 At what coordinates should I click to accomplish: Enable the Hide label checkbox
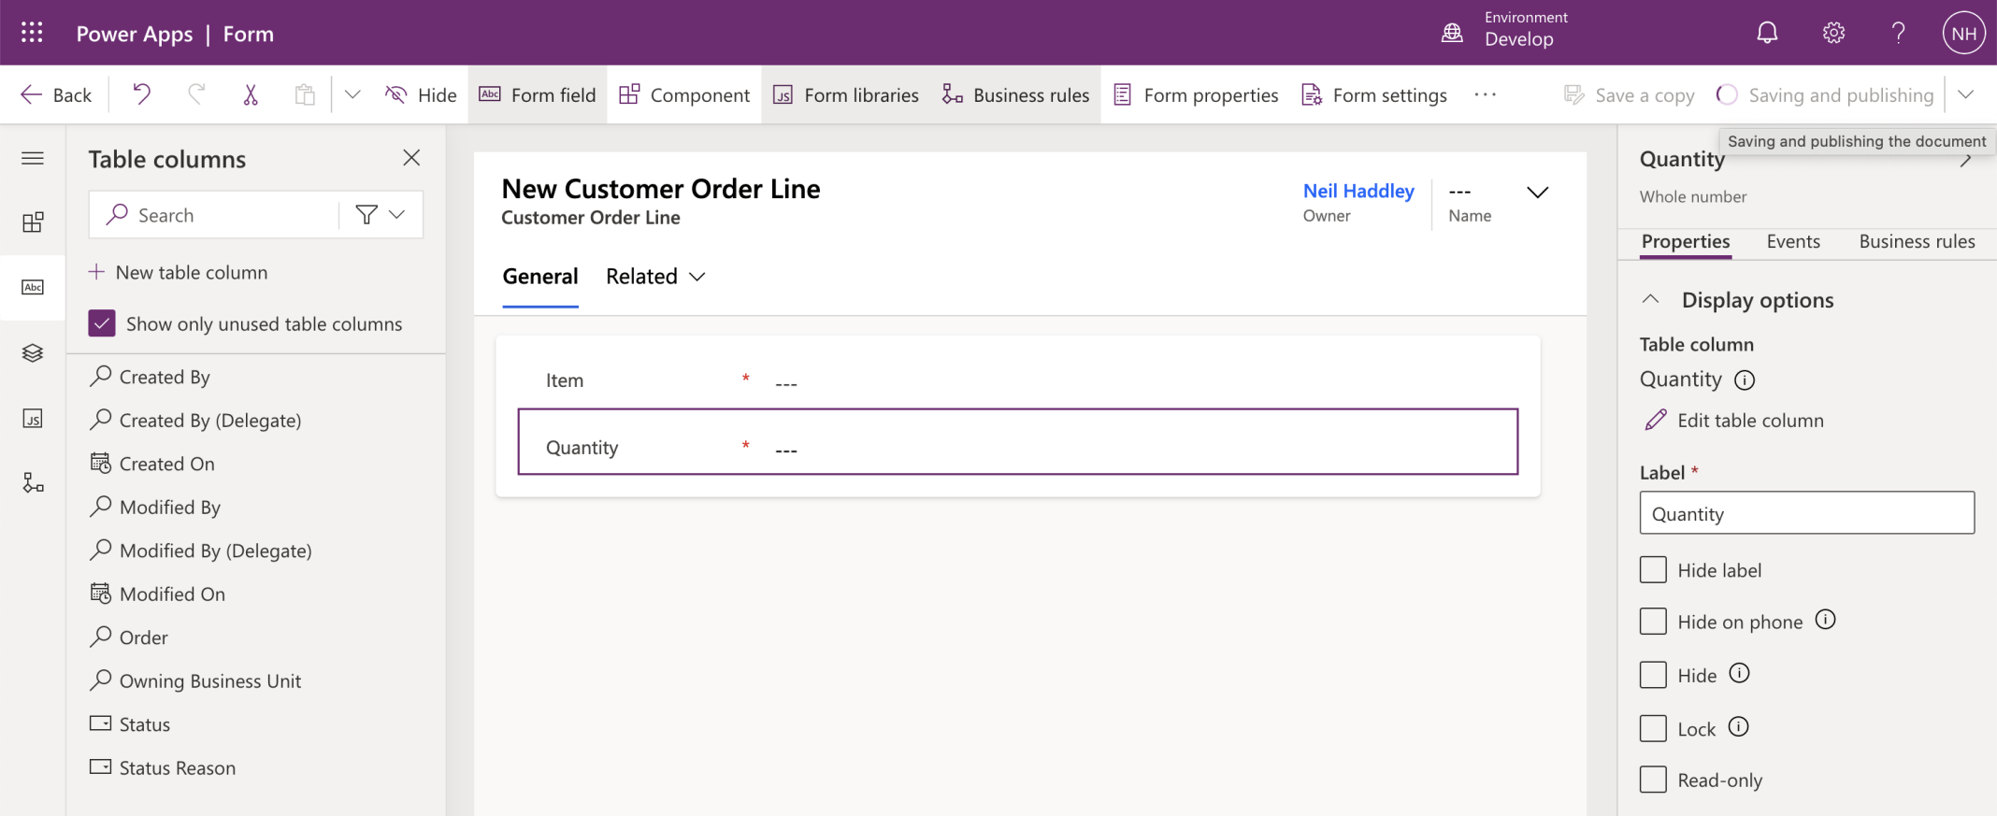pyautogui.click(x=1653, y=570)
